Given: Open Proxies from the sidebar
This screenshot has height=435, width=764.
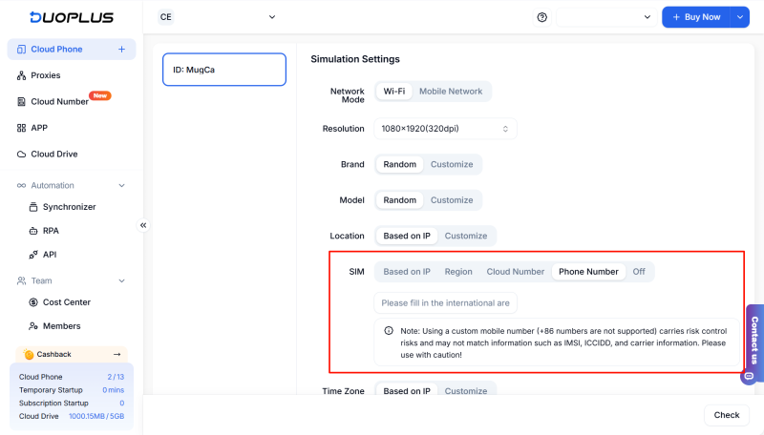Looking at the screenshot, I should click(45, 75).
